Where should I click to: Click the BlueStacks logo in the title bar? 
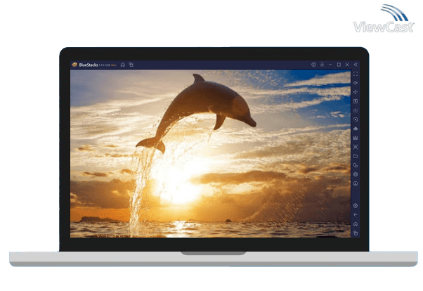click(x=74, y=65)
